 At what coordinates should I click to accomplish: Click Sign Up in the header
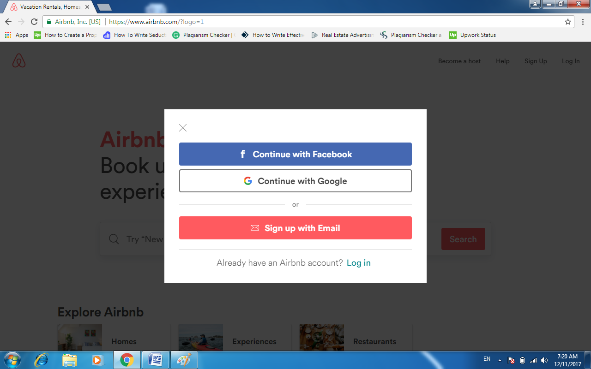point(536,61)
